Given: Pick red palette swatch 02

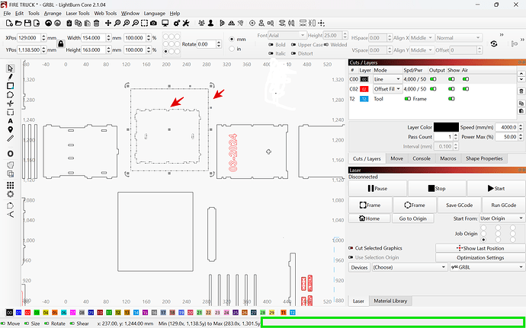Looking at the screenshot, I should tap(27, 313).
